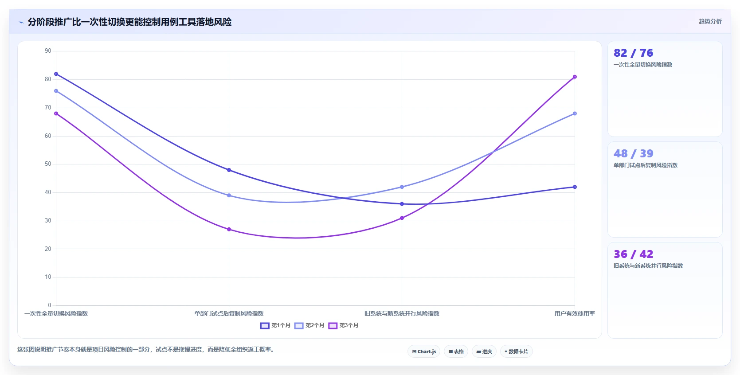Select the 第3个月 first point at value 68
This screenshot has width=740, height=375.
coord(56,113)
